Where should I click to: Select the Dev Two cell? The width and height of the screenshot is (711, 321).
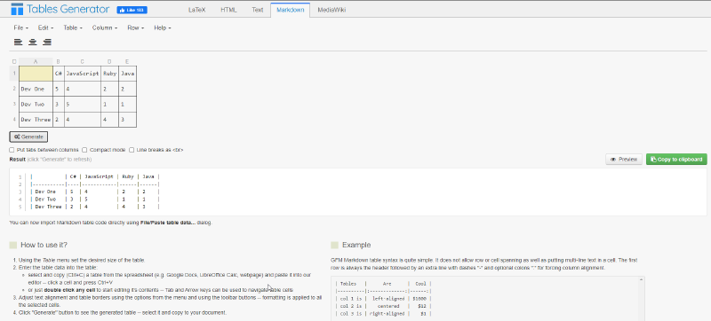pyautogui.click(x=36, y=104)
